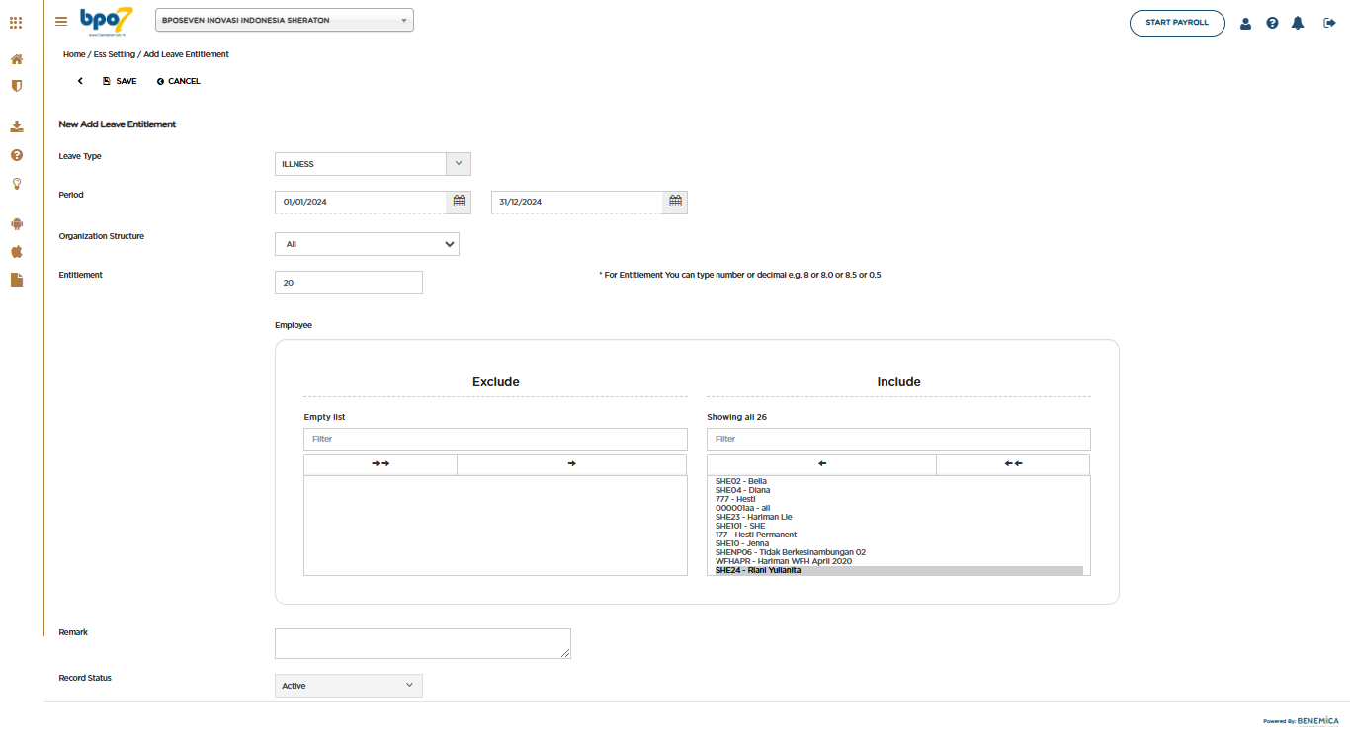
Task: Open the user profile icon
Action: [x=1245, y=23]
